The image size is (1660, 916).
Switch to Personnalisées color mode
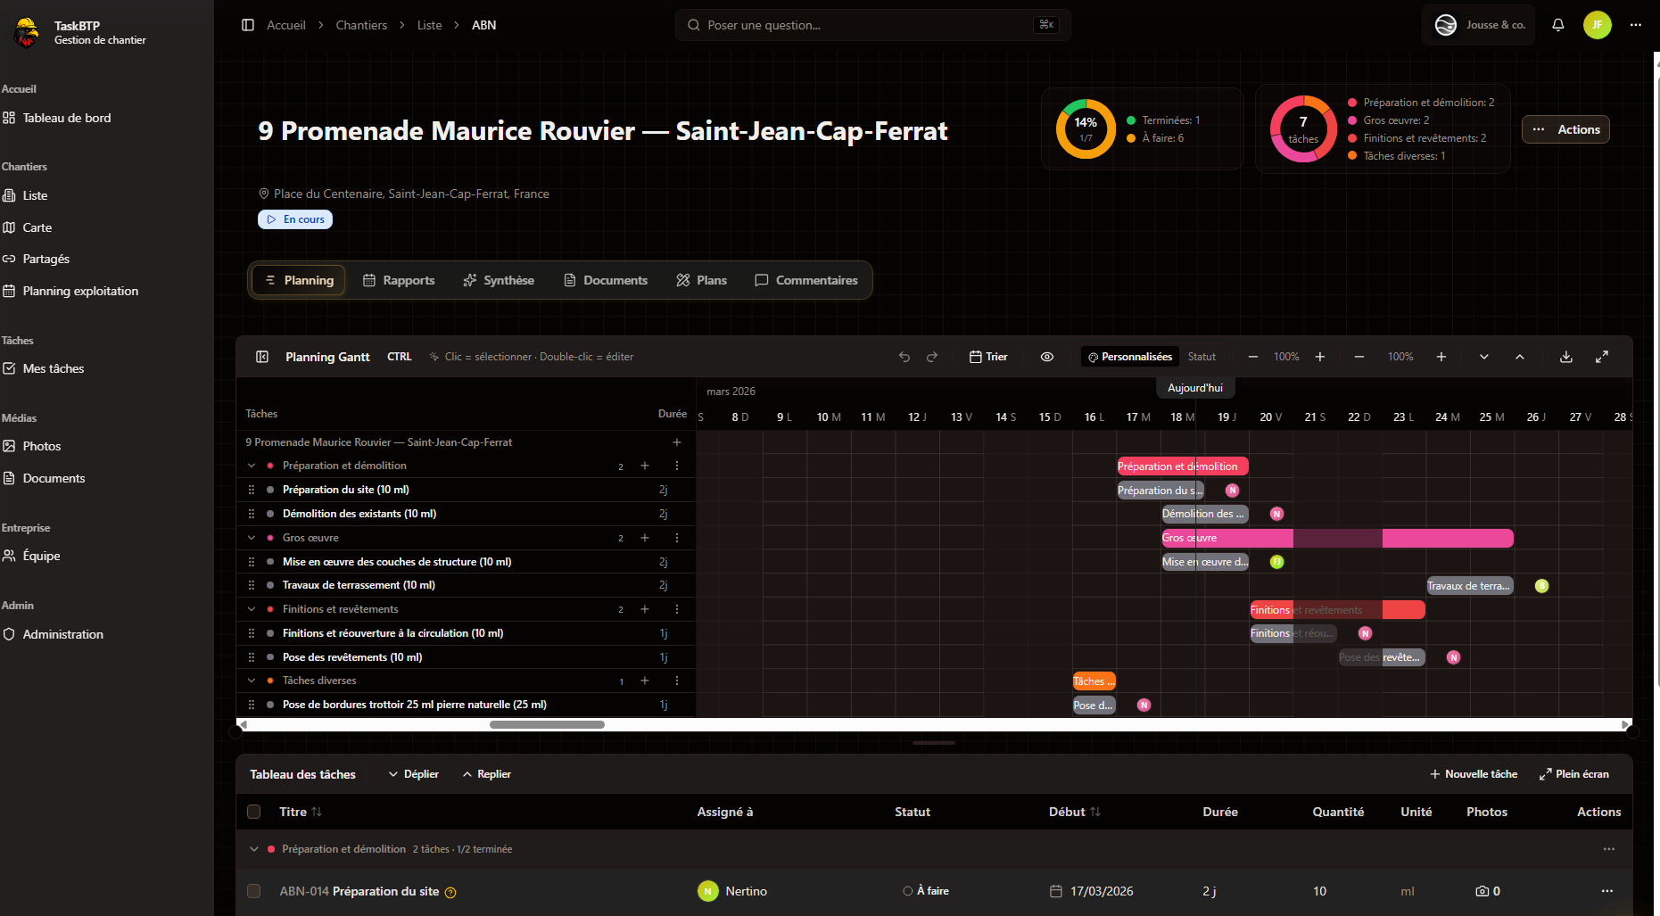point(1129,357)
